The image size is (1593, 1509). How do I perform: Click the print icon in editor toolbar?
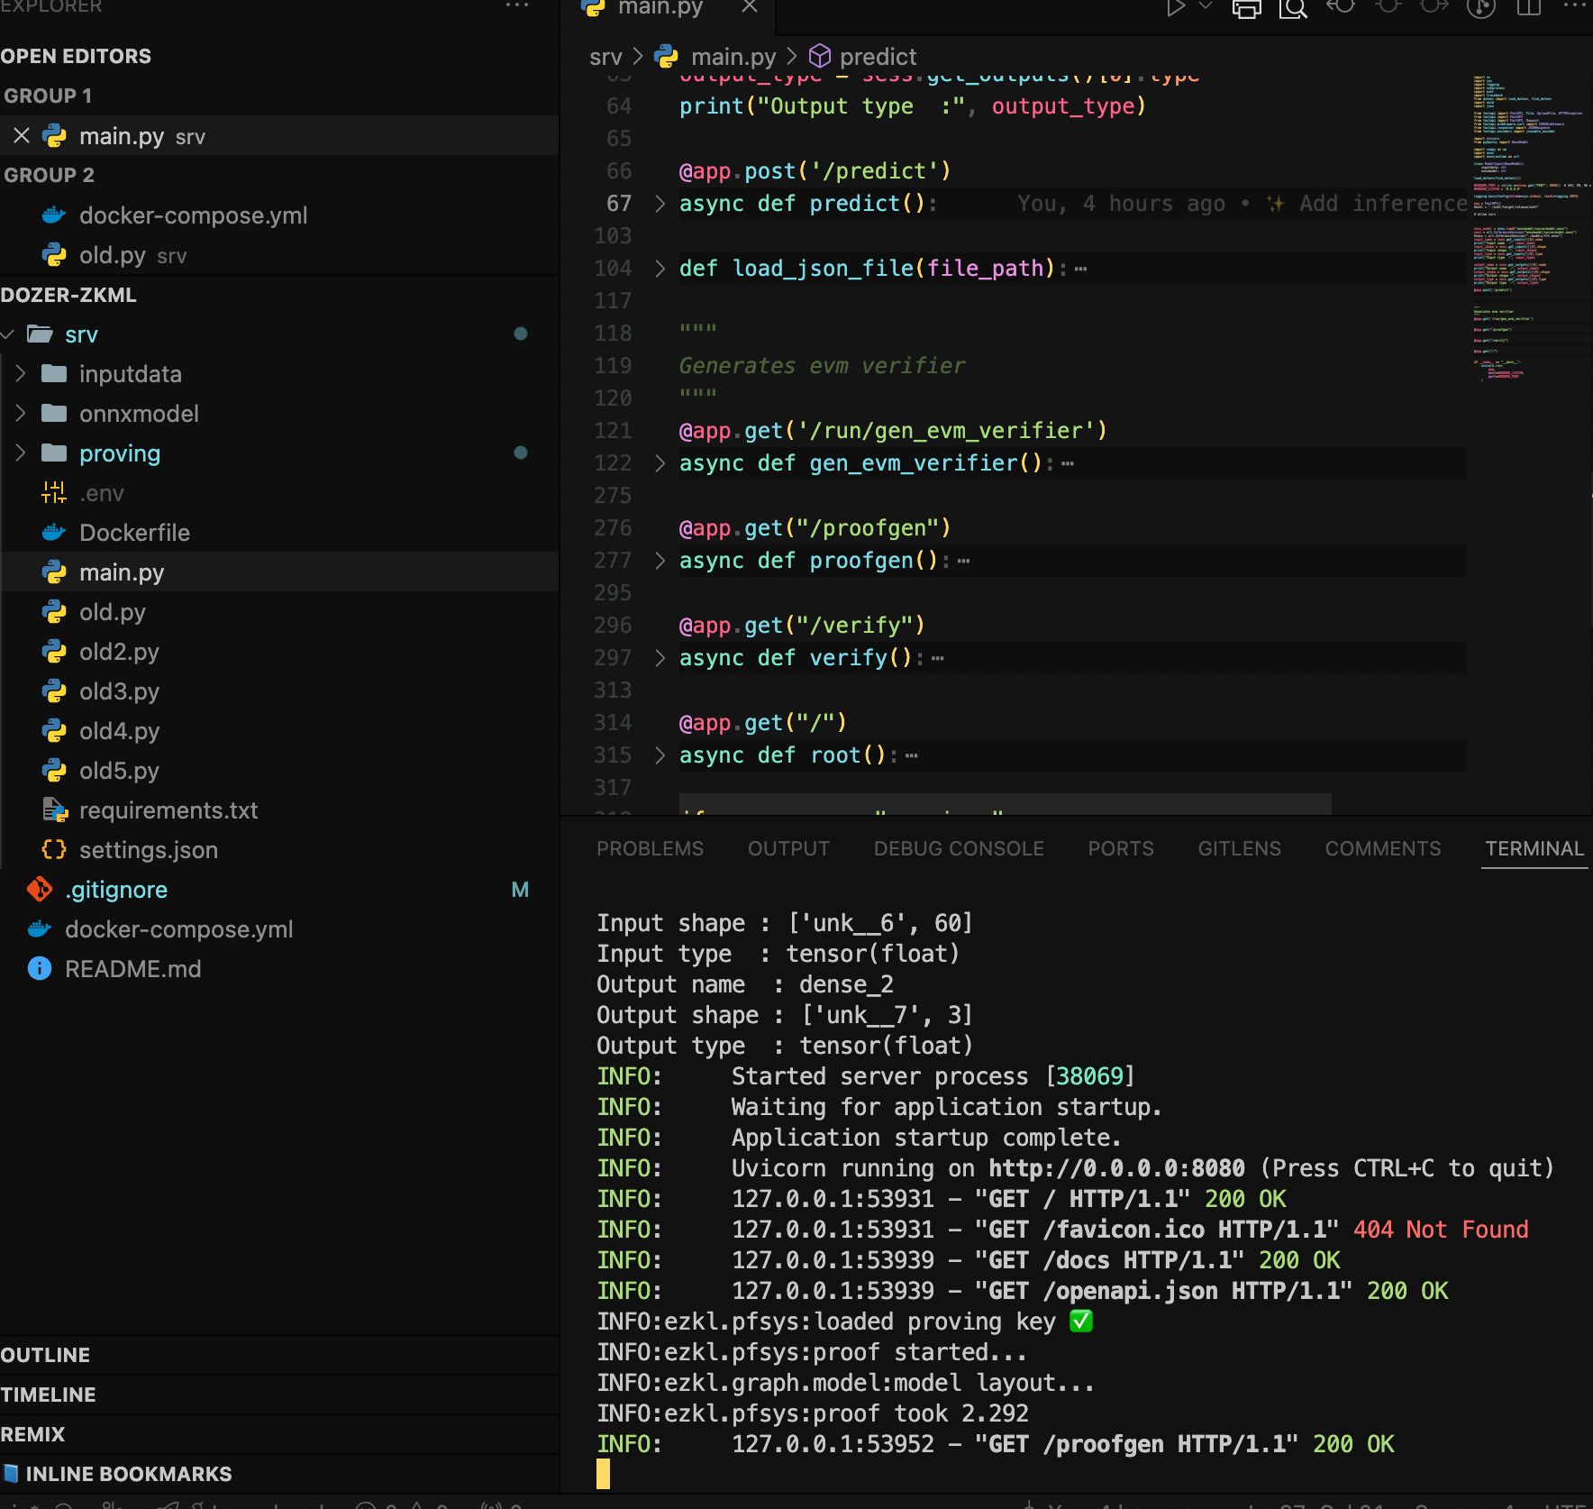tap(1246, 9)
